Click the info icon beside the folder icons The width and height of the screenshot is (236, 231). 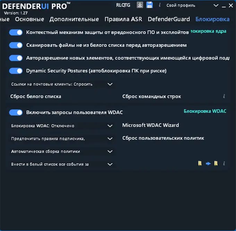tap(224, 164)
